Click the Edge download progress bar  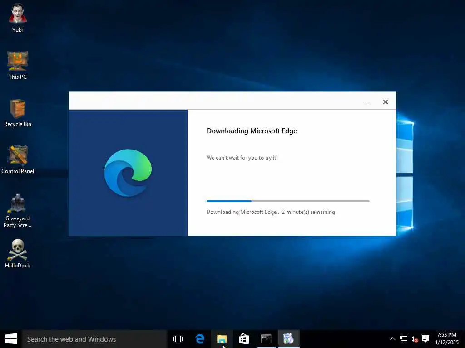(288, 201)
